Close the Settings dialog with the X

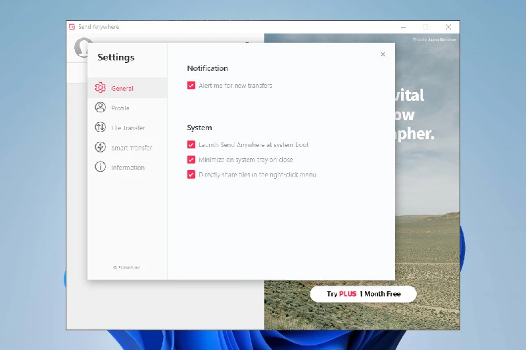click(x=383, y=55)
